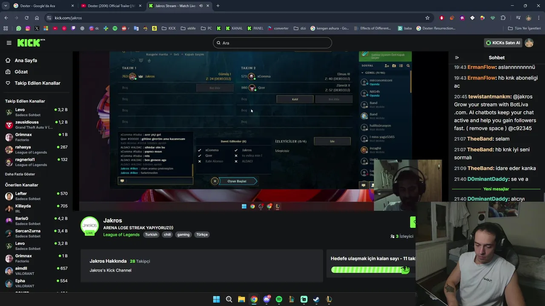Screen dimensions: 545x306
Task: Click KICKs Satın Al button
Action: (x=503, y=43)
